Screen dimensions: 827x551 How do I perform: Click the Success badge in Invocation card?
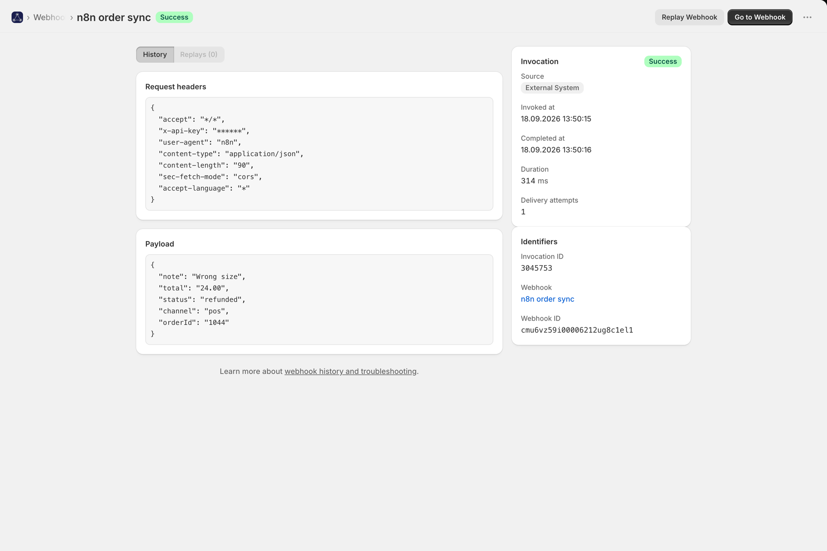[662, 62]
